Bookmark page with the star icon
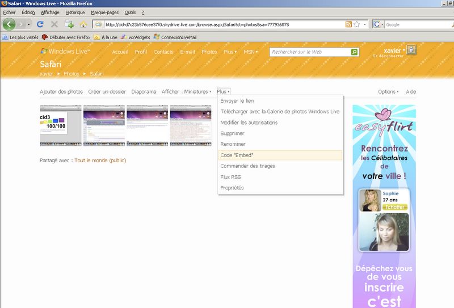Screen dimensions: 454x308 coord(357,24)
